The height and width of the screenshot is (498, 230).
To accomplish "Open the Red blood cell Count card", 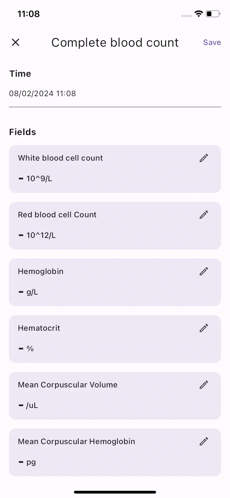I will 115,226.
